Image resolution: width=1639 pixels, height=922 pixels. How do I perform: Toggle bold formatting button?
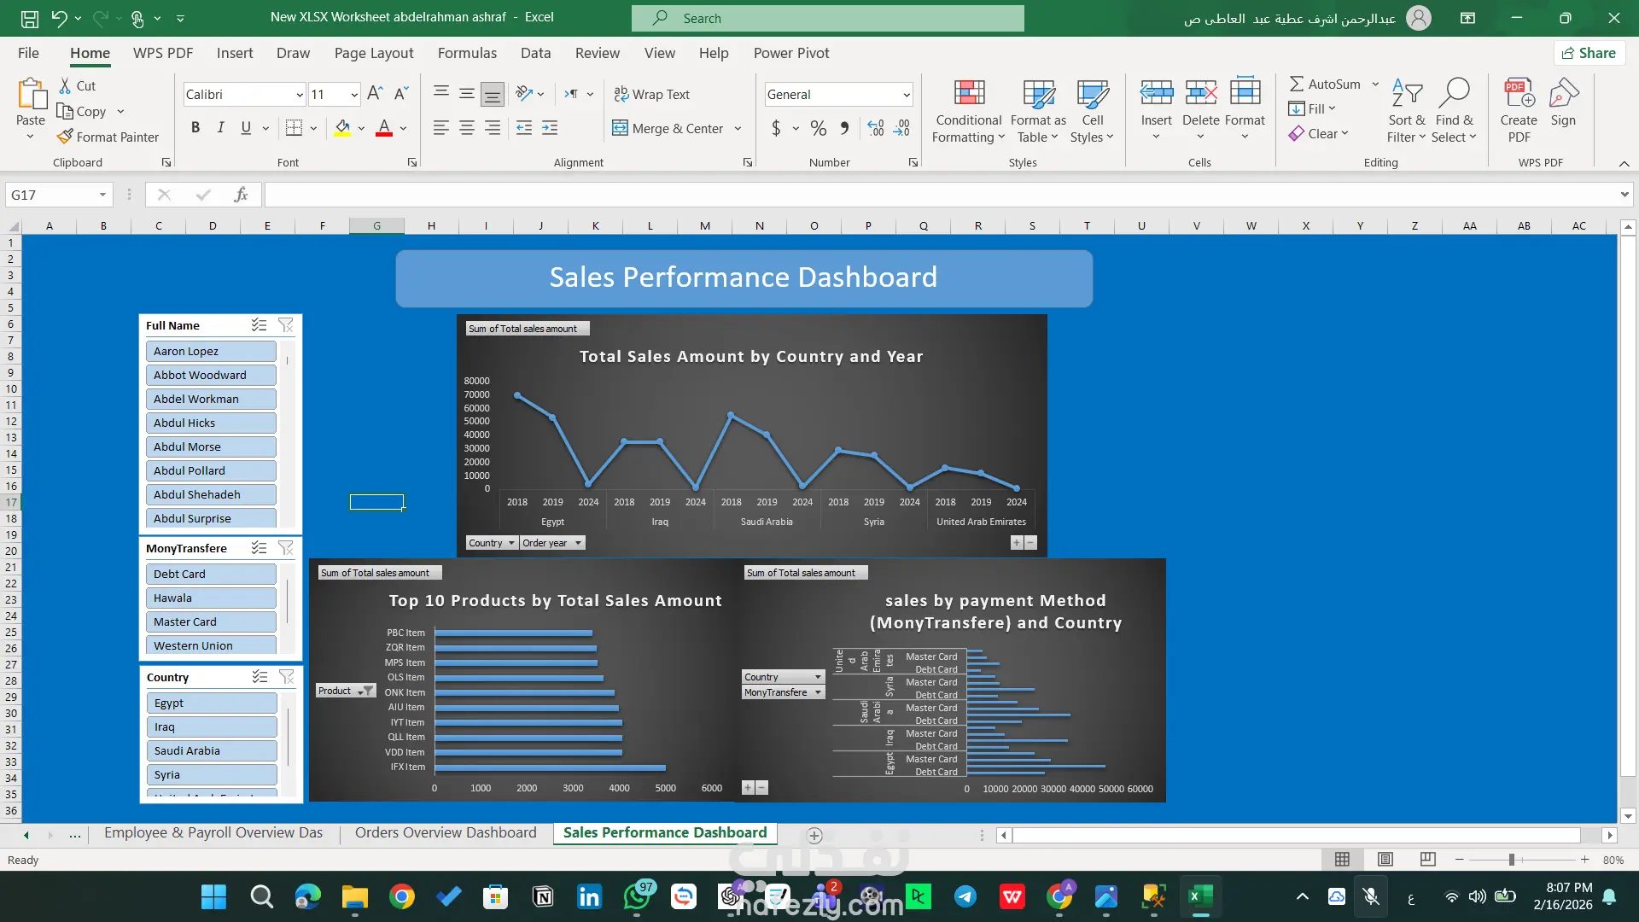click(195, 128)
